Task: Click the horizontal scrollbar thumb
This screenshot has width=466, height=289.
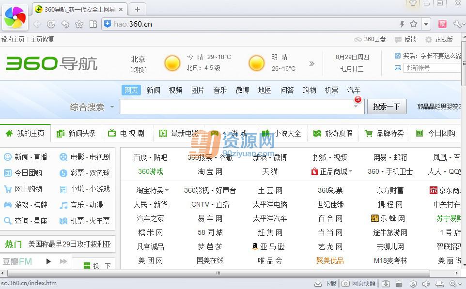Action: [218, 273]
